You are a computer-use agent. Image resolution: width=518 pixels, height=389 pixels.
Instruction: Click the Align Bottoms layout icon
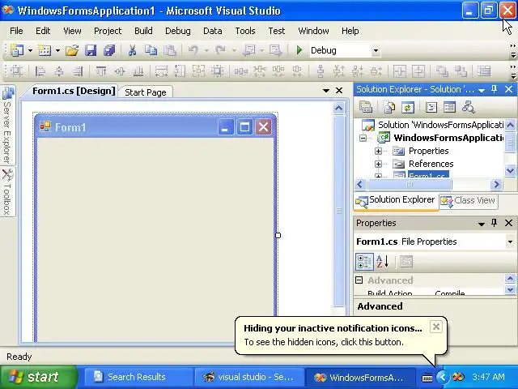[138, 71]
